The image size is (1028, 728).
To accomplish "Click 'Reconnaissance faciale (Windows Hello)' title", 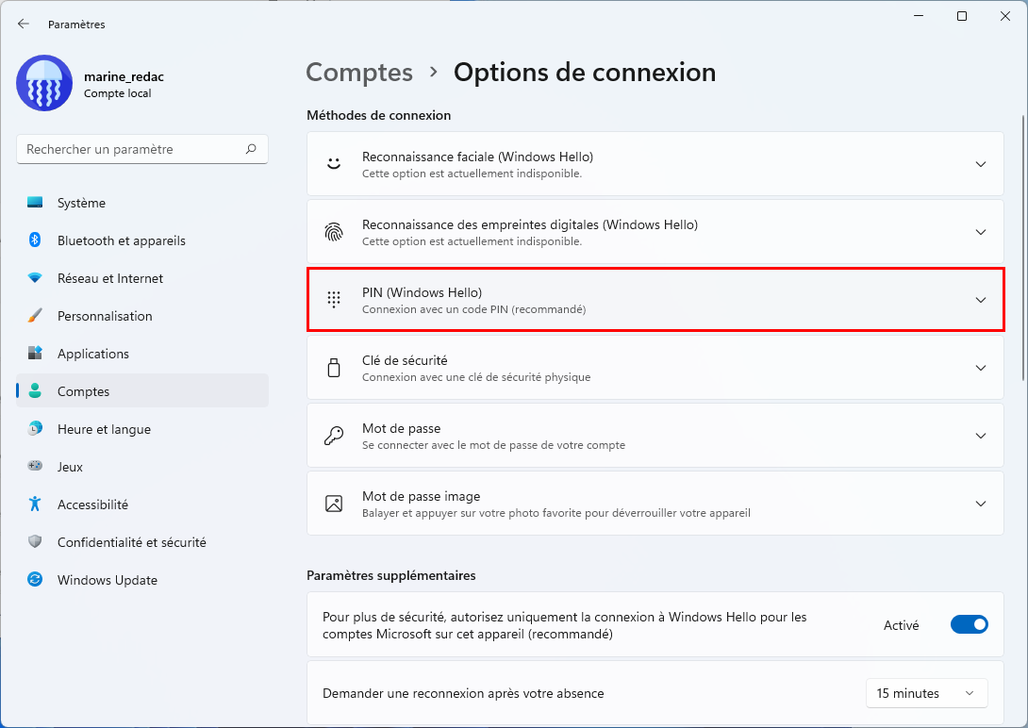I will pyautogui.click(x=477, y=157).
